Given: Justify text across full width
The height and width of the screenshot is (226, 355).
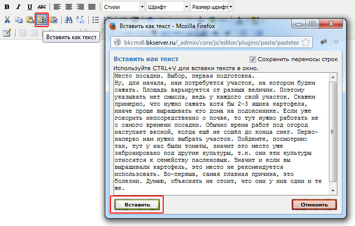Looking at the screenshot, I should pyautogui.click(x=91, y=7).
